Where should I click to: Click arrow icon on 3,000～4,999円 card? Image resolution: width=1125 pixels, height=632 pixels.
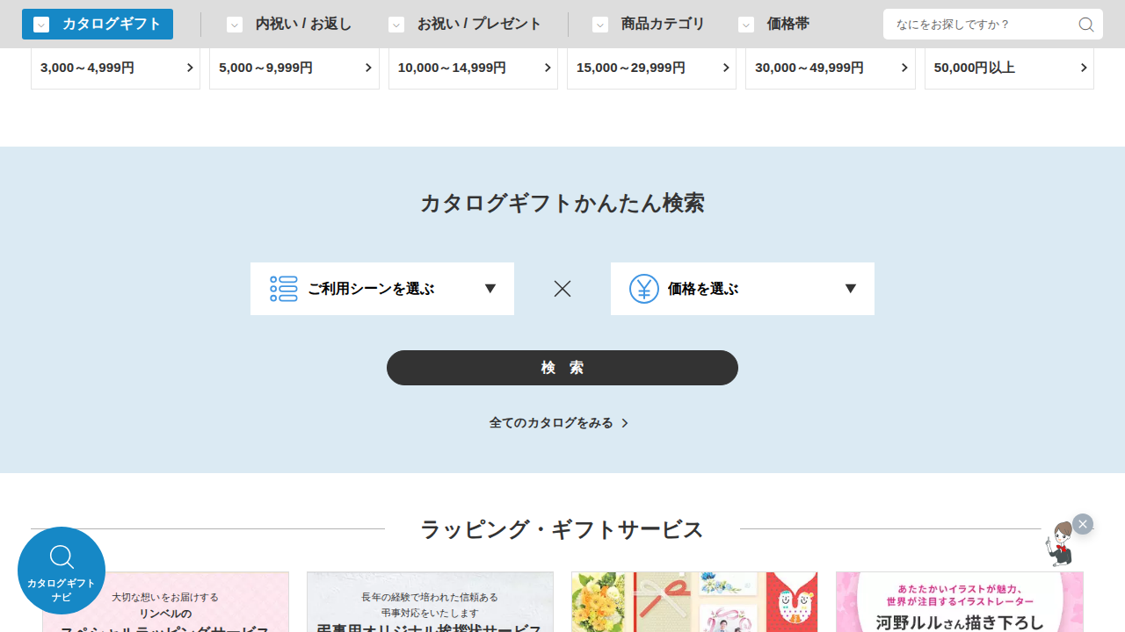(190, 68)
